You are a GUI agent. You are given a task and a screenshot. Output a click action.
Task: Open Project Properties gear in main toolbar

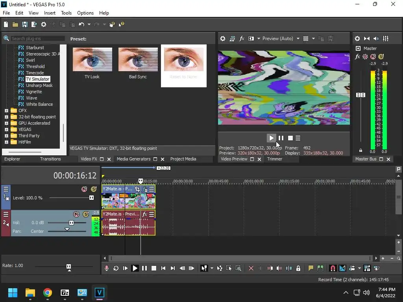(x=44, y=24)
